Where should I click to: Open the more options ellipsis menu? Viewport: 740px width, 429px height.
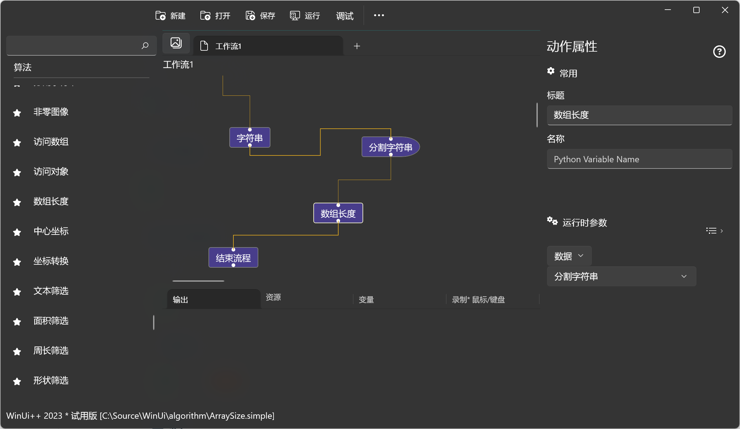[379, 16]
